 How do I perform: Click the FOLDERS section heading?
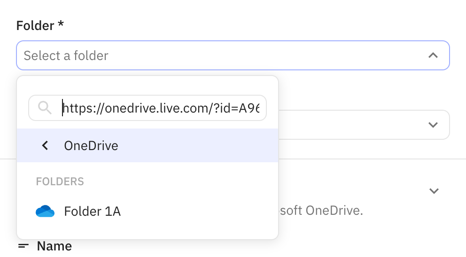point(60,181)
